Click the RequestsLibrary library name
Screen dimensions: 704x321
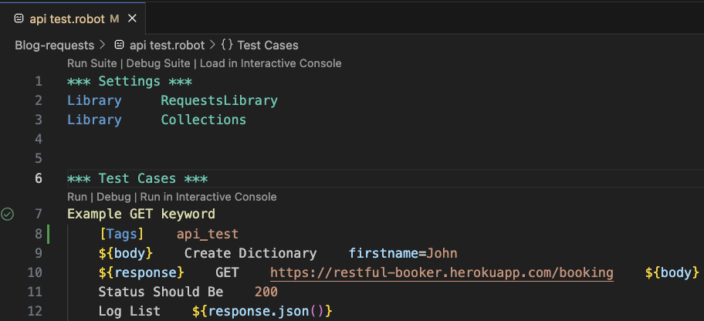pos(219,100)
